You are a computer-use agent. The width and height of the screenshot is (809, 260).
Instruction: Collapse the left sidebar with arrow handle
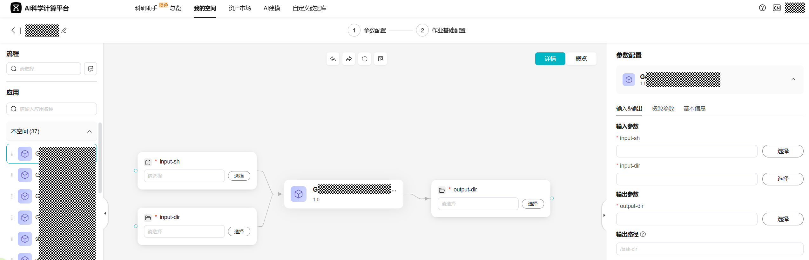pyautogui.click(x=105, y=213)
